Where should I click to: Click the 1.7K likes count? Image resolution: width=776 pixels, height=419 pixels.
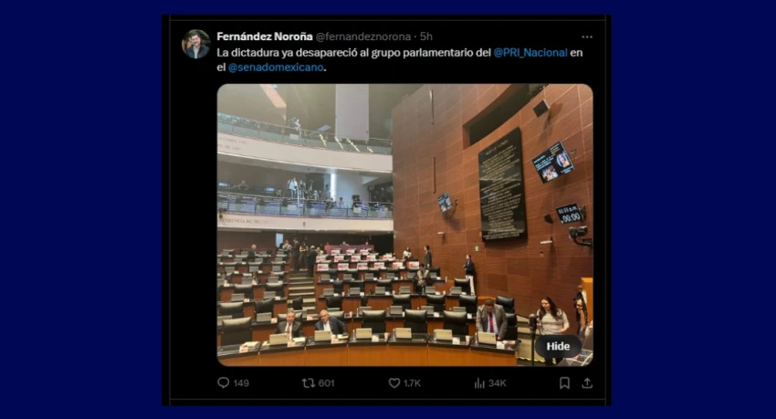point(412,383)
